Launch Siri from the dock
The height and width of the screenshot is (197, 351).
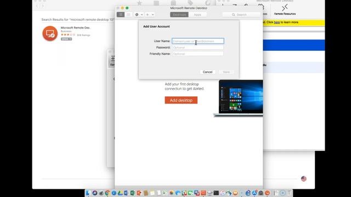(x=95, y=193)
